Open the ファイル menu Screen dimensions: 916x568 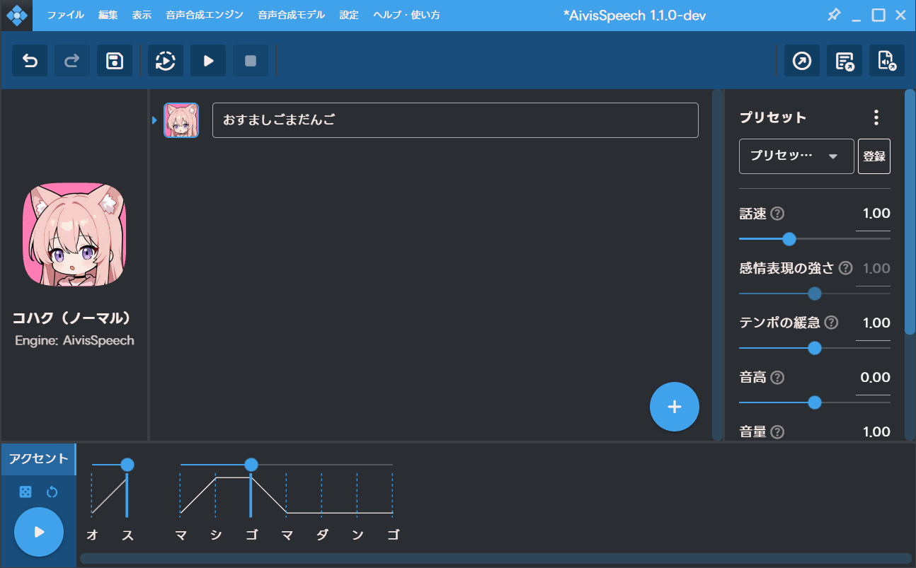click(x=65, y=15)
